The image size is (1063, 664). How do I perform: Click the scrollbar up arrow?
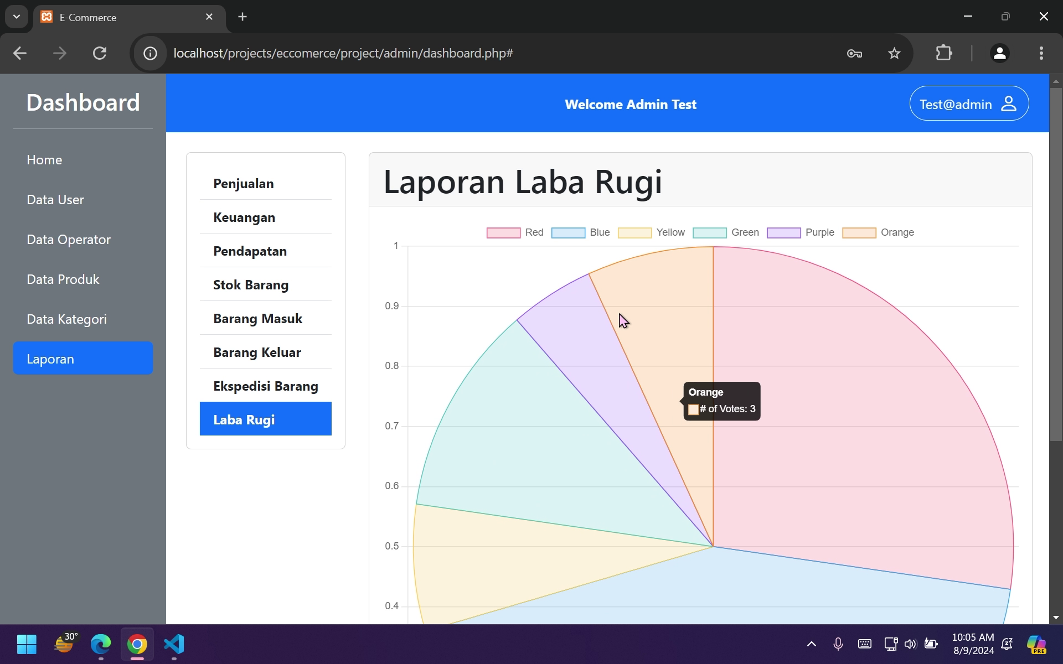pos(1056,81)
